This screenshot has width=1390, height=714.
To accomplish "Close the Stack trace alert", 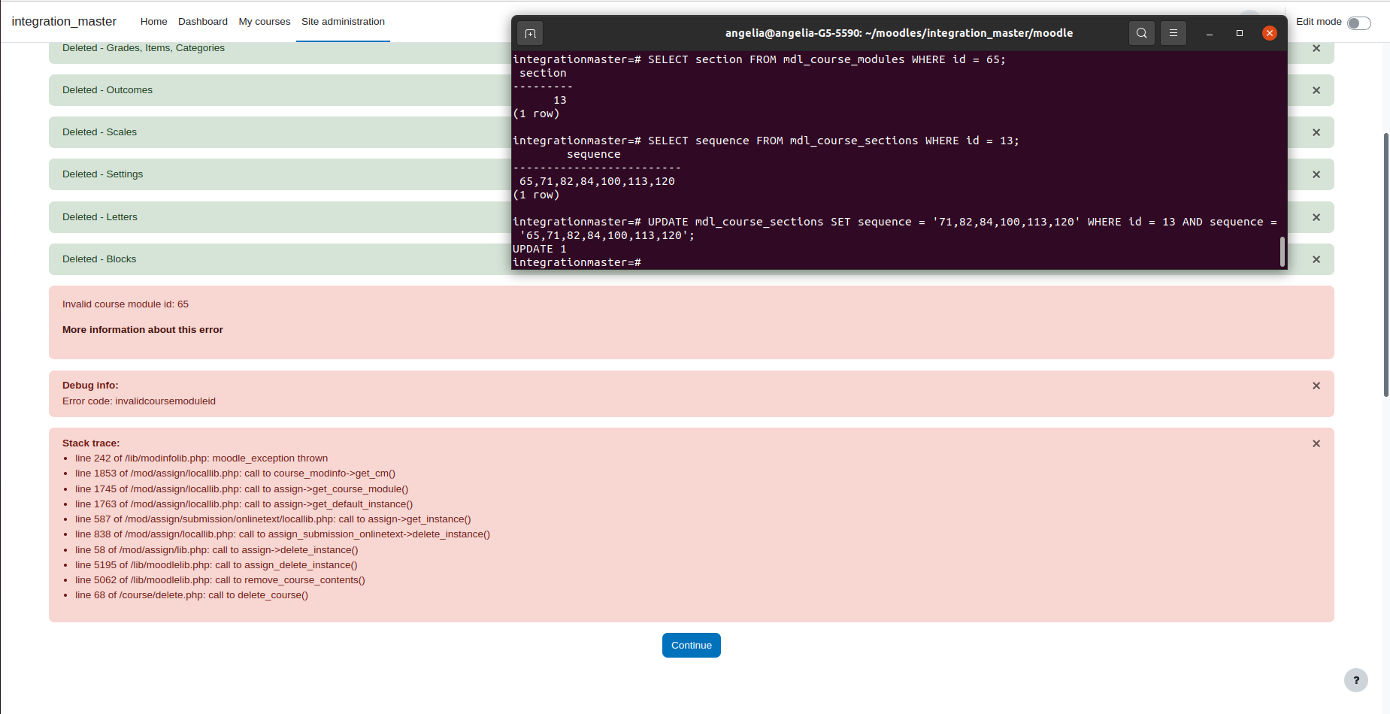I will 1316,443.
